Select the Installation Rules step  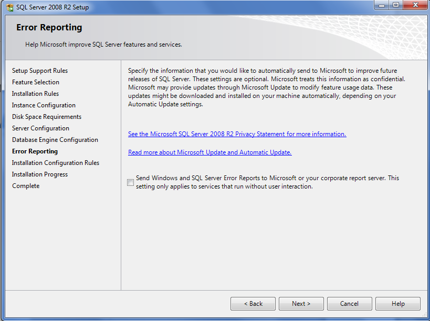tap(35, 94)
